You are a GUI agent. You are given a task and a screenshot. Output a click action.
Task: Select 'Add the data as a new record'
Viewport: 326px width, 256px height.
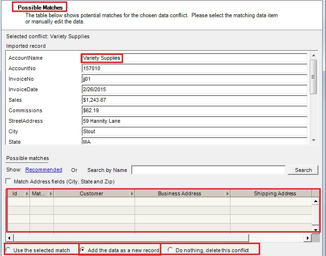[x=83, y=250]
